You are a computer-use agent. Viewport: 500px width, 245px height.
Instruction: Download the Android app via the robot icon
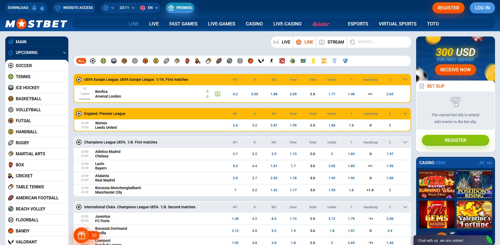pos(34,8)
